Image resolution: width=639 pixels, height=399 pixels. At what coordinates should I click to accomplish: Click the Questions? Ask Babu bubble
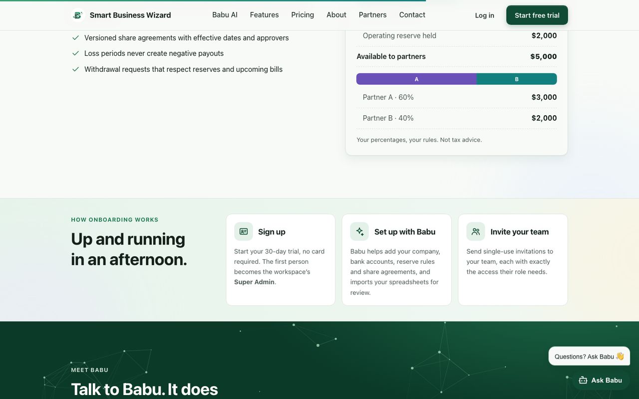pyautogui.click(x=589, y=356)
